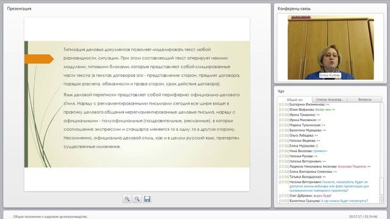Screen dimensions: 390x219
Task: Open the Список пользователей tab
Action: point(330,100)
